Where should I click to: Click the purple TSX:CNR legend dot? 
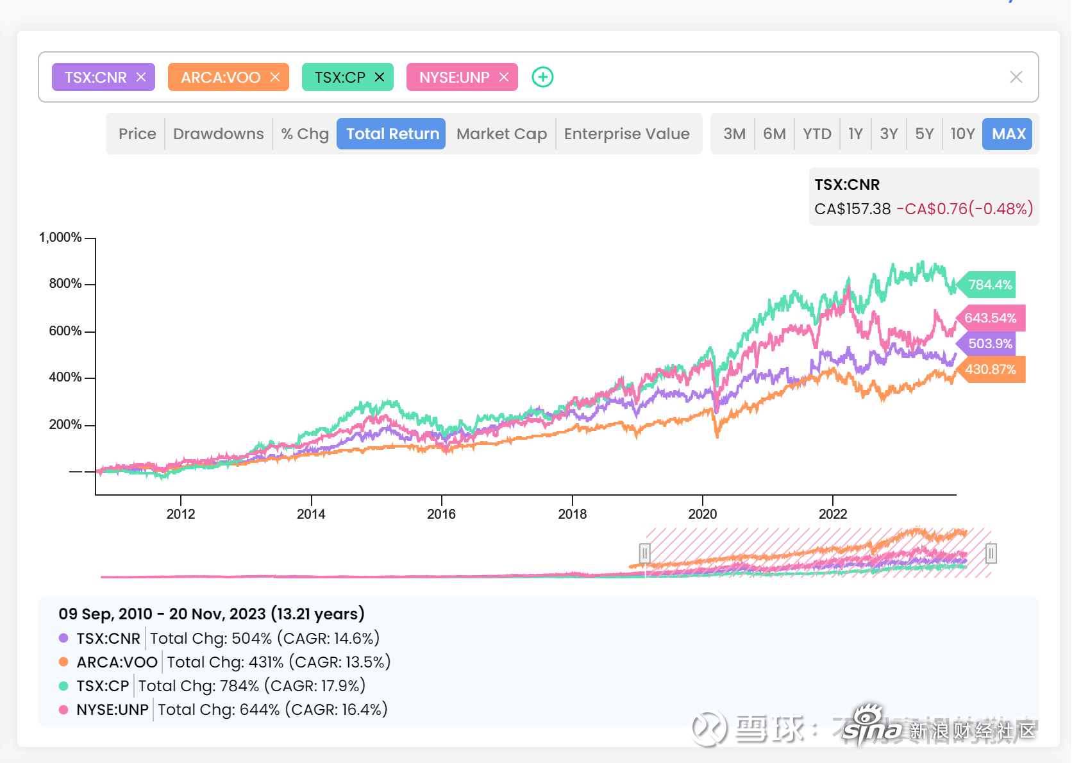coord(63,638)
